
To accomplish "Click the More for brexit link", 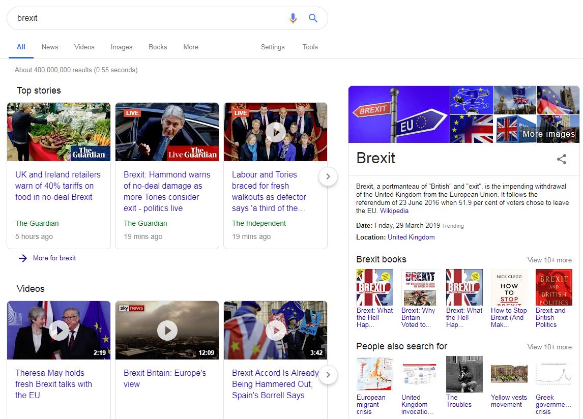I will coord(54,258).
